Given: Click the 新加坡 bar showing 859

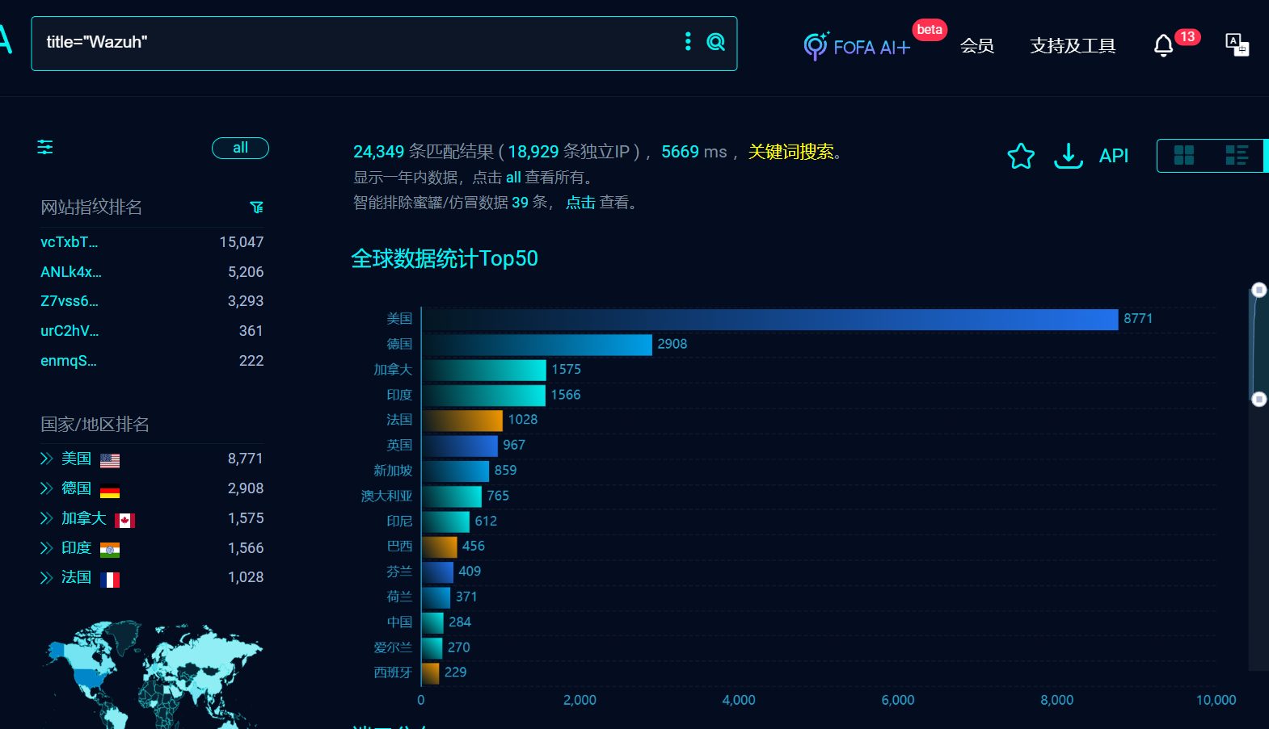Looking at the screenshot, I should tap(455, 471).
